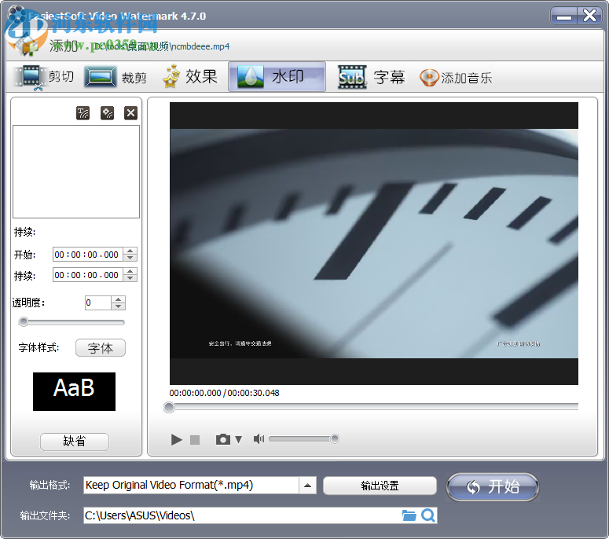Image resolution: width=609 pixels, height=539 pixels.
Task: Open the 输出格式 output format dropdown
Action: (x=307, y=486)
